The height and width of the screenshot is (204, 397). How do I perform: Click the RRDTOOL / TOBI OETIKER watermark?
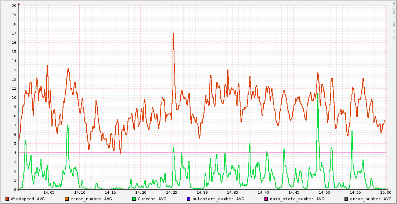tap(394, 22)
